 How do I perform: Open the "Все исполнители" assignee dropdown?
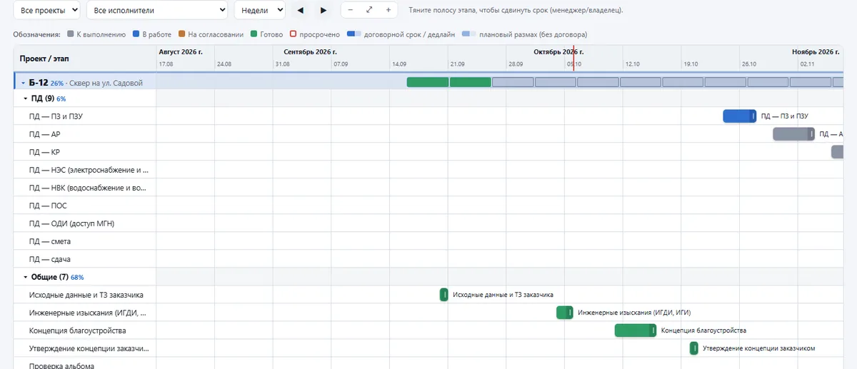(156, 11)
